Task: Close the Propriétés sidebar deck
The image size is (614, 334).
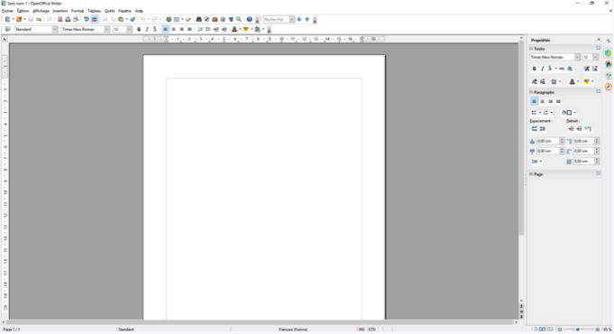Action: coord(599,40)
